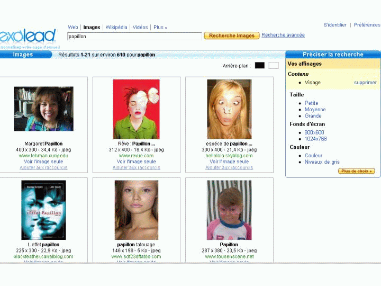Set background to black swatch
Image resolution: width=381 pixels, height=286 pixels.
coord(259,66)
